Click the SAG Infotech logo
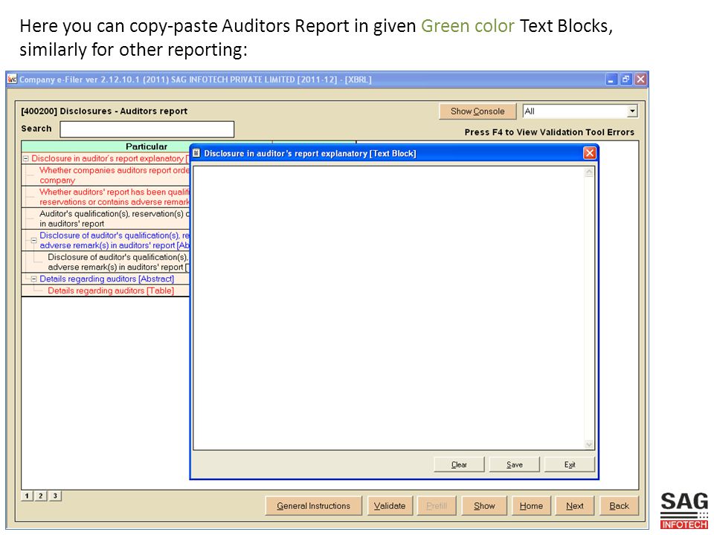 pos(684,510)
